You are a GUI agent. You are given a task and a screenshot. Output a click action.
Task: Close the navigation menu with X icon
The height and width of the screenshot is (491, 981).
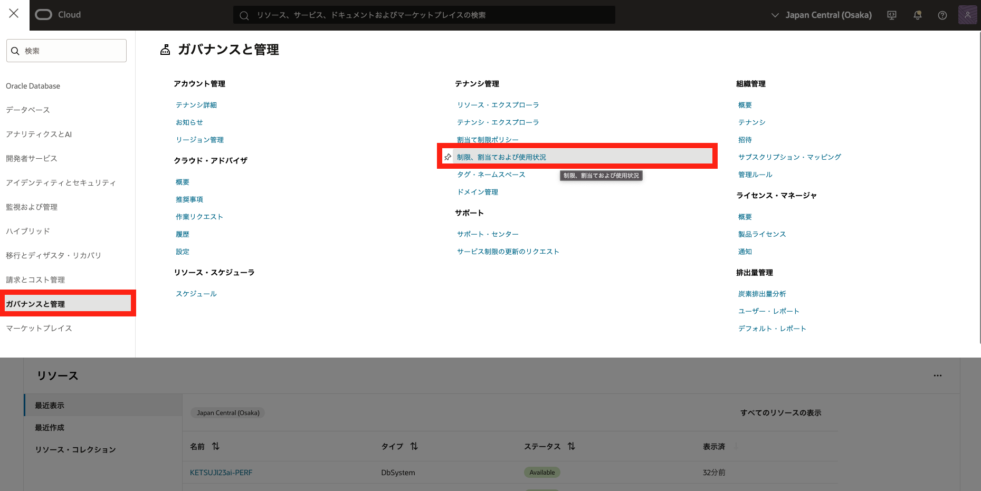coord(14,14)
